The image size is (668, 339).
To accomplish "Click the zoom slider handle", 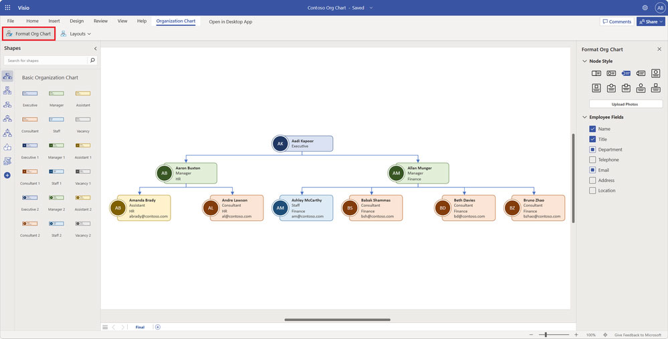I will click(x=546, y=335).
